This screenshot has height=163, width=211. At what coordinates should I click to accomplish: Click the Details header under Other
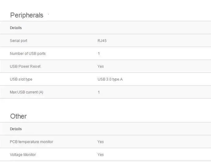(16, 129)
